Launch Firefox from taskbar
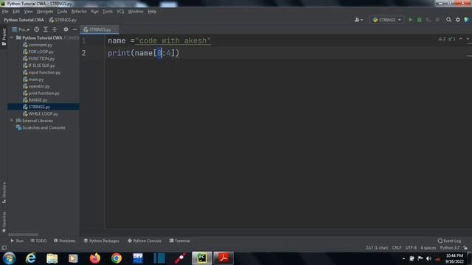 (x=95, y=258)
